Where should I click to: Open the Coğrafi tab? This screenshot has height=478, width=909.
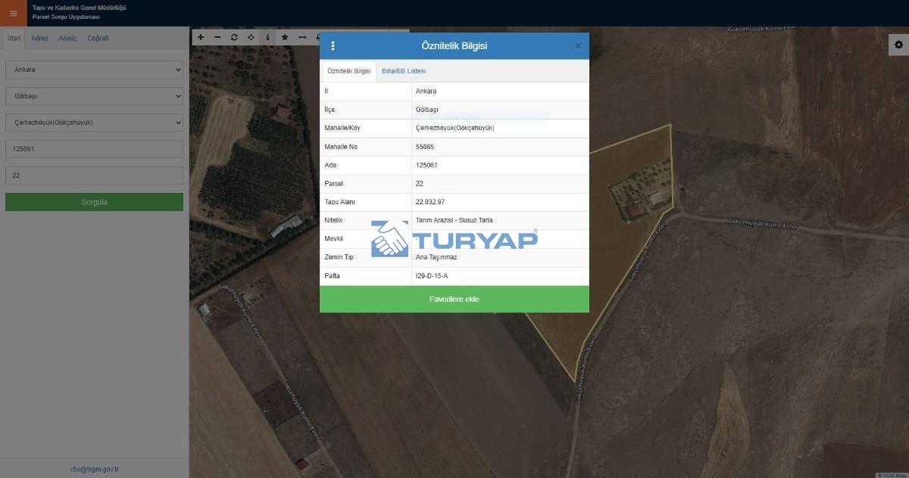click(x=98, y=38)
